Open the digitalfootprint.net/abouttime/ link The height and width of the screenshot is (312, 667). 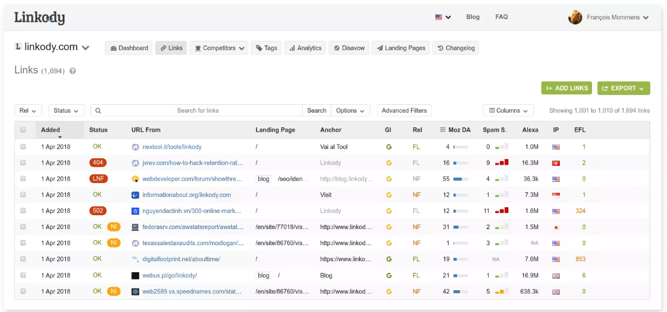pos(181,259)
